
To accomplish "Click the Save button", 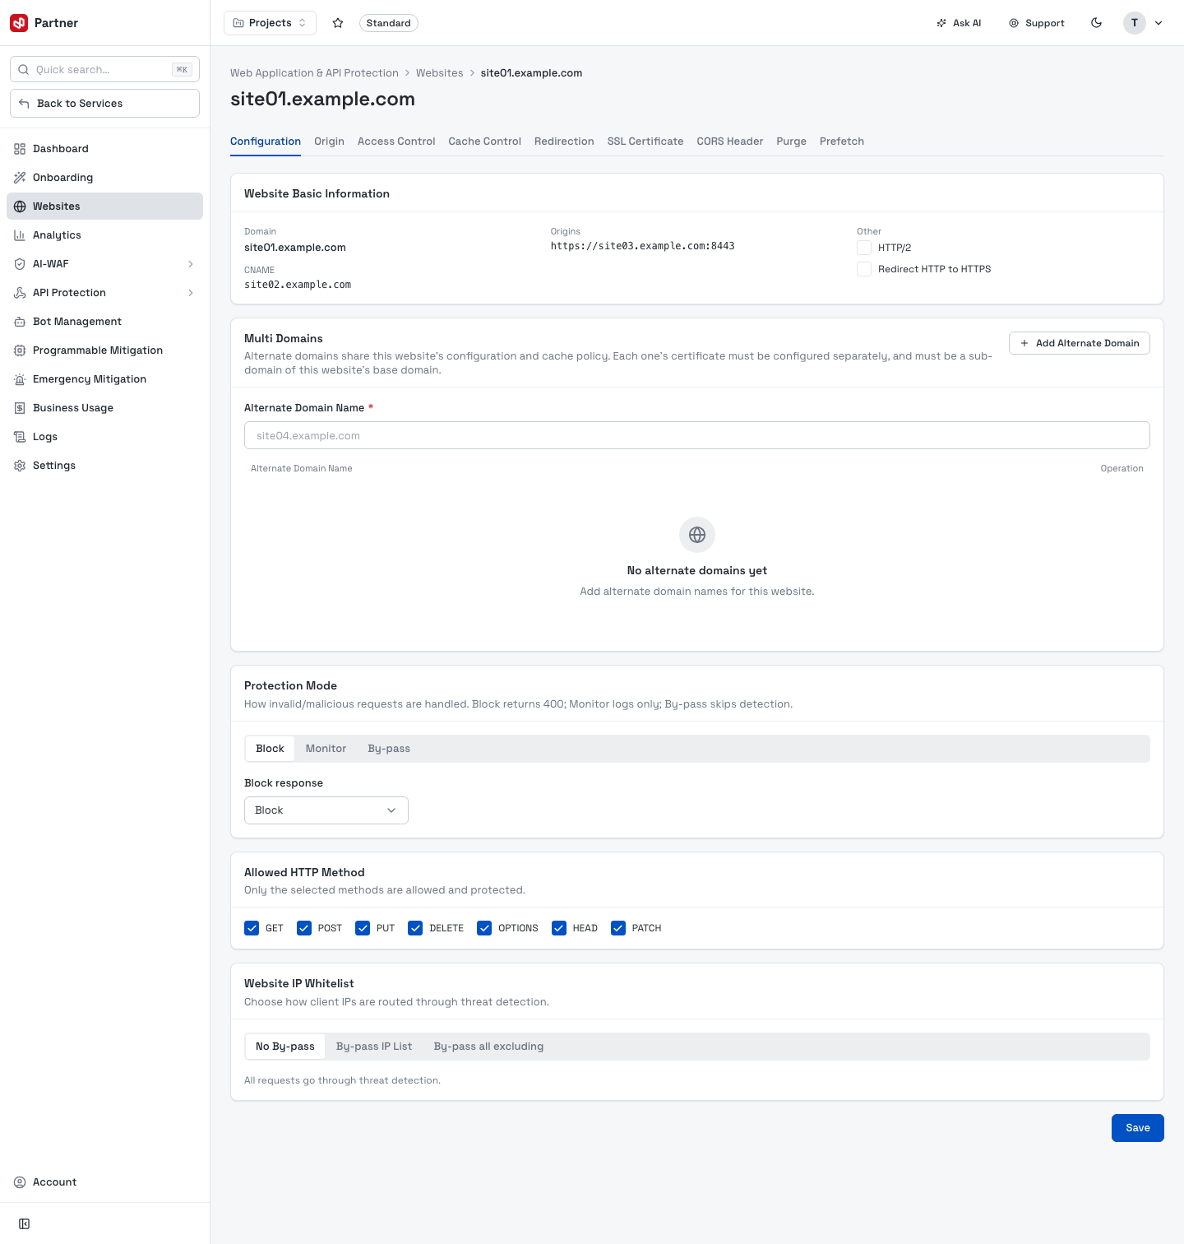I will click(x=1138, y=1128).
